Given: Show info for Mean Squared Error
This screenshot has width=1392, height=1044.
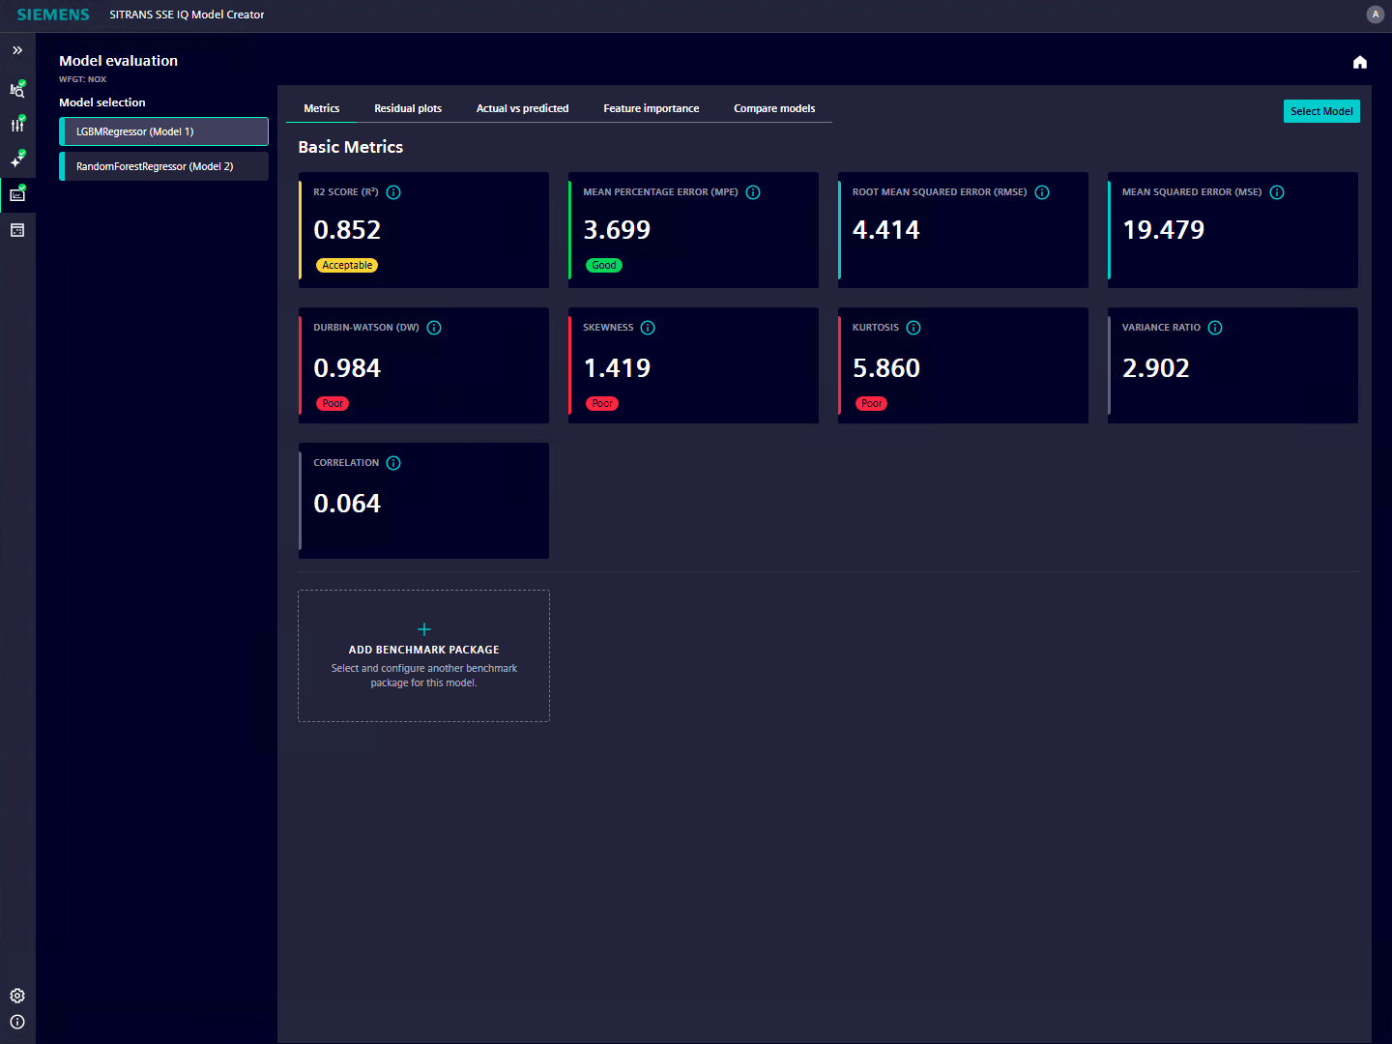Looking at the screenshot, I should pos(1277,192).
